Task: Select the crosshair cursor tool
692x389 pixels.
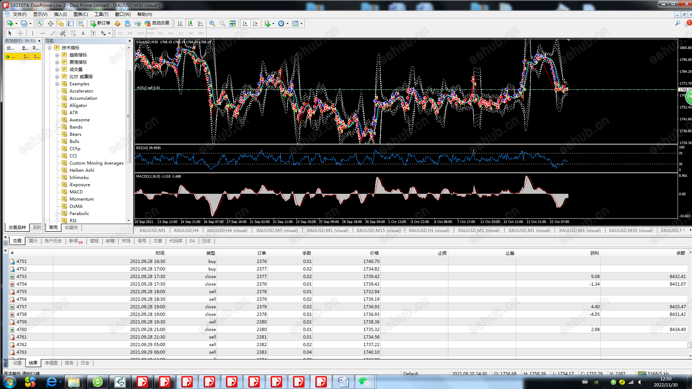Action: [x=20, y=33]
